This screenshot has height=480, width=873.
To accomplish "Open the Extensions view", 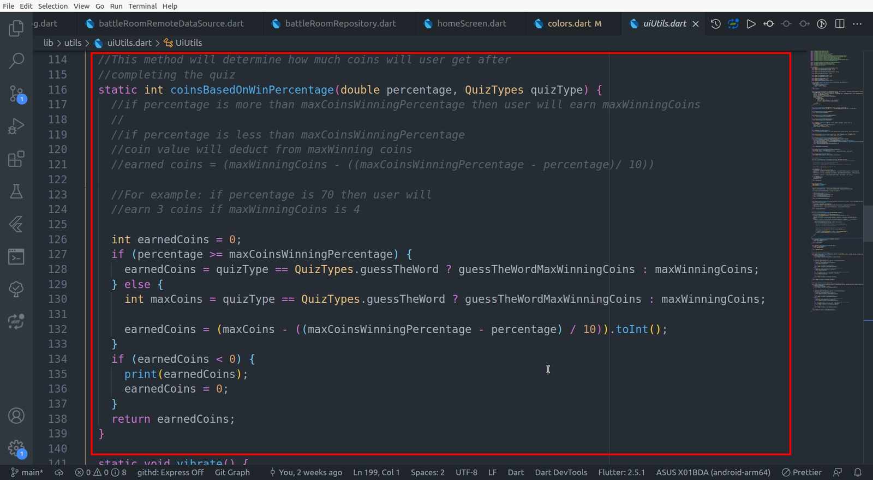I will click(16, 159).
